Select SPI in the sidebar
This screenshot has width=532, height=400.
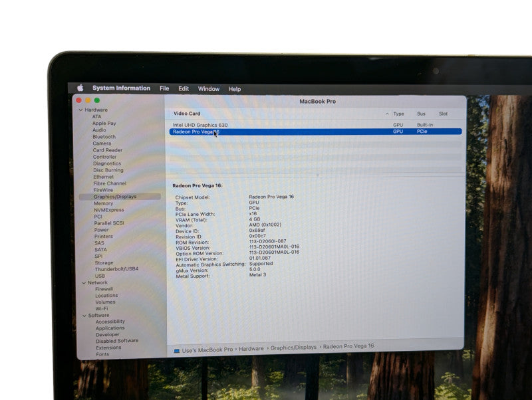pos(98,256)
